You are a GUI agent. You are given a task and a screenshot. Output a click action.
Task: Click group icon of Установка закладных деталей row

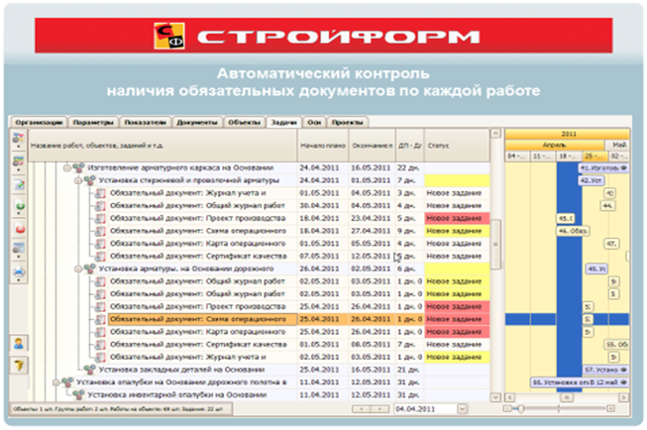89,370
